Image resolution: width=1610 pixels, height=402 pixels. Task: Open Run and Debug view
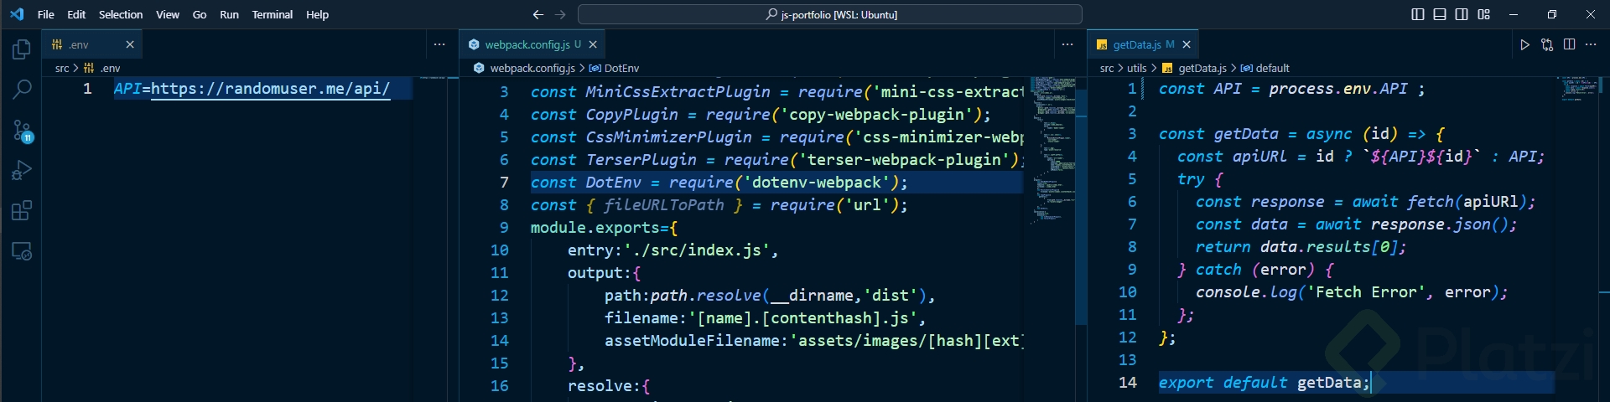pos(22,170)
